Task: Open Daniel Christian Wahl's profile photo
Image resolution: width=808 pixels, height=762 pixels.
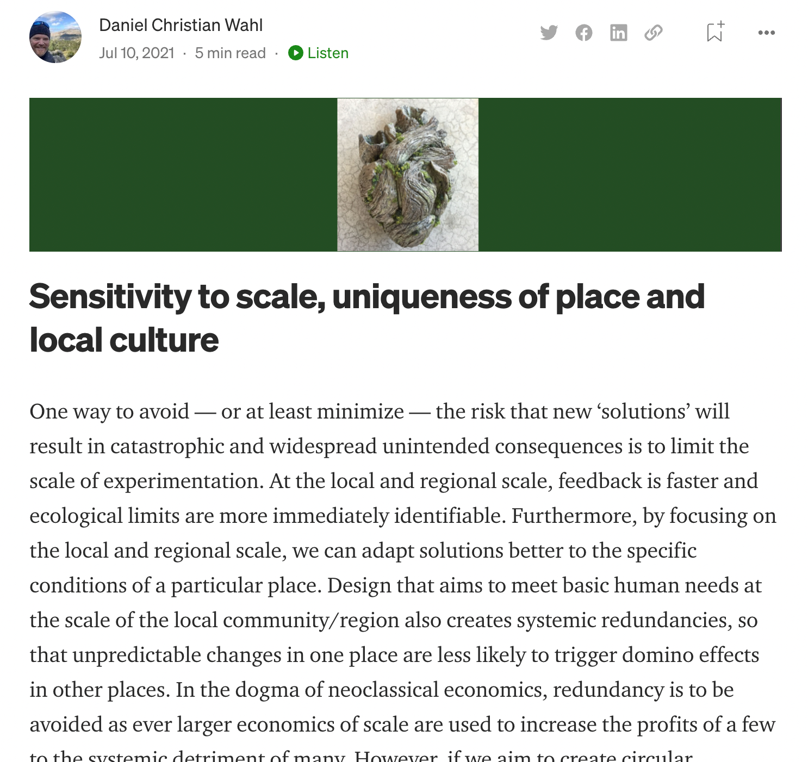Action: pos(55,37)
